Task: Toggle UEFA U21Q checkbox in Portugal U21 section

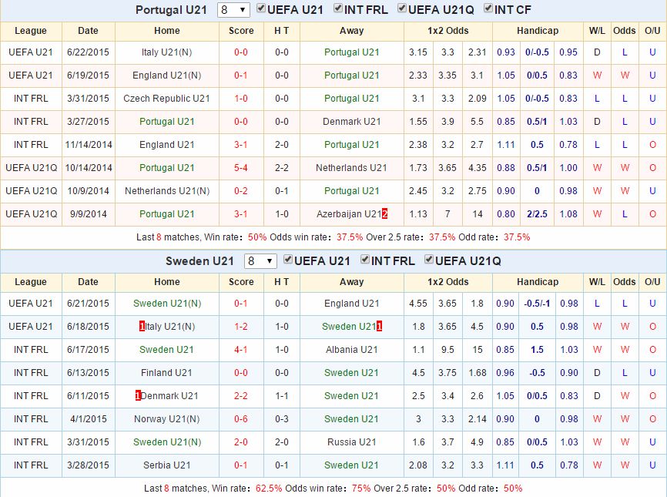Action: point(402,8)
